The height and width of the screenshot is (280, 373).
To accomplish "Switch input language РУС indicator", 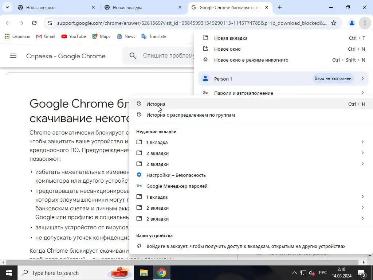I will pyautogui.click(x=323, y=273).
